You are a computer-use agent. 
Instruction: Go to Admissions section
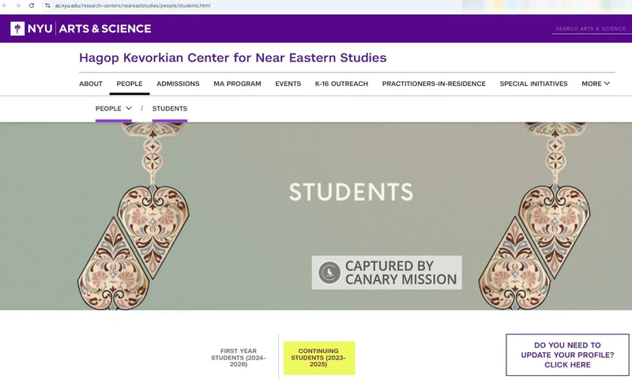click(179, 84)
